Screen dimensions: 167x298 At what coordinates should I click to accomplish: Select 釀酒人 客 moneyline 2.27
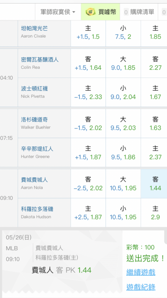coord(154,63)
